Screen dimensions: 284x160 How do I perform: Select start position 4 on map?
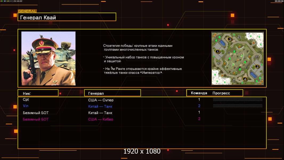(x=245, y=79)
